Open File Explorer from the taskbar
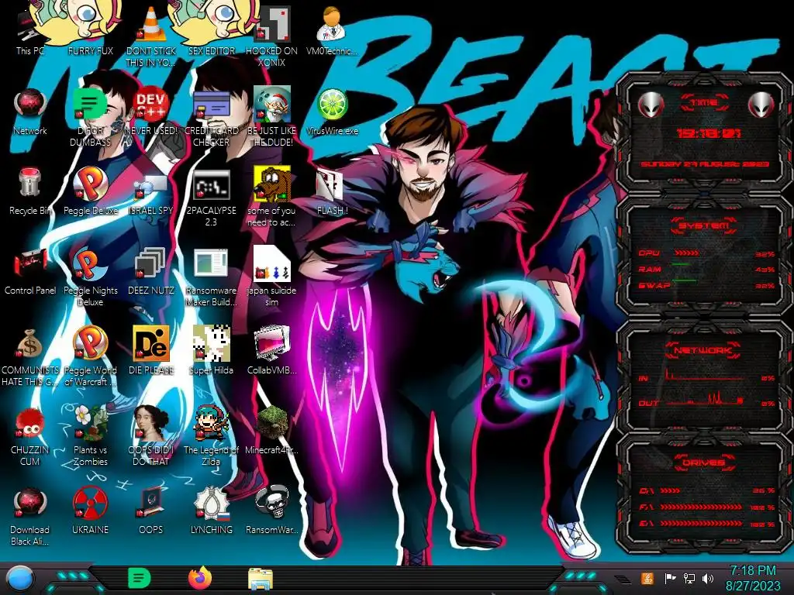This screenshot has width=794, height=595. (261, 579)
